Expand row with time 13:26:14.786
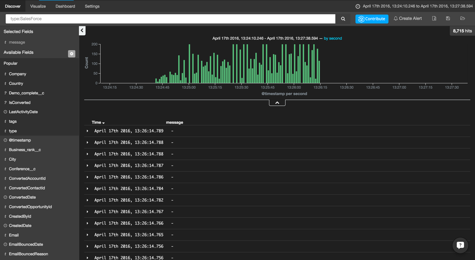This screenshot has height=260, width=475. tap(87, 177)
